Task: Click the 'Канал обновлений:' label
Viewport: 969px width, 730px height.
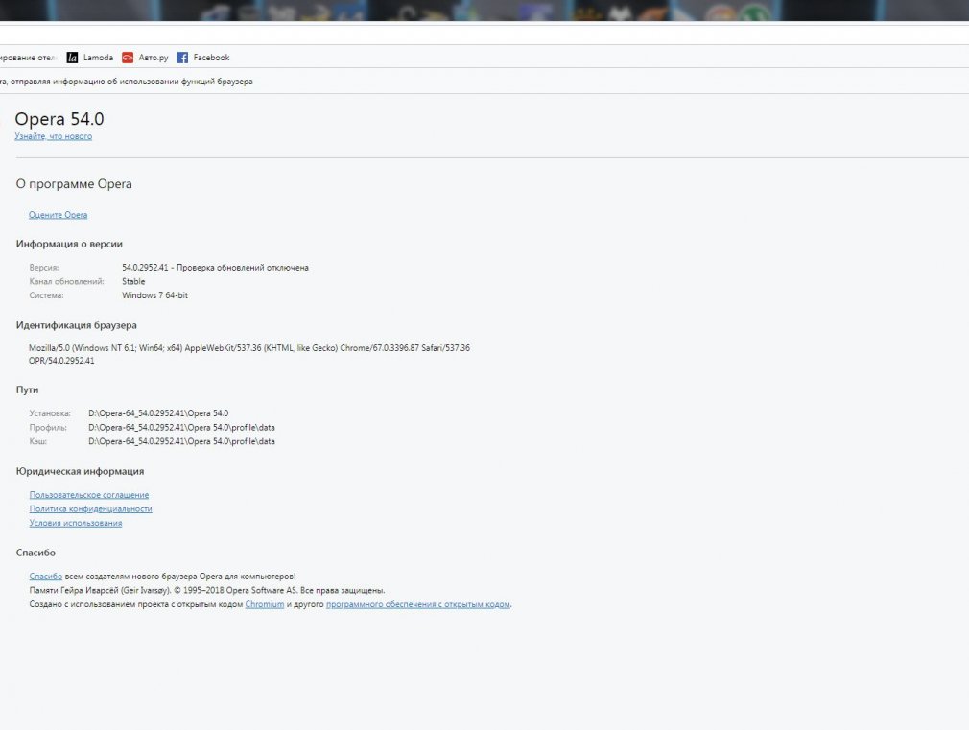Action: [67, 281]
